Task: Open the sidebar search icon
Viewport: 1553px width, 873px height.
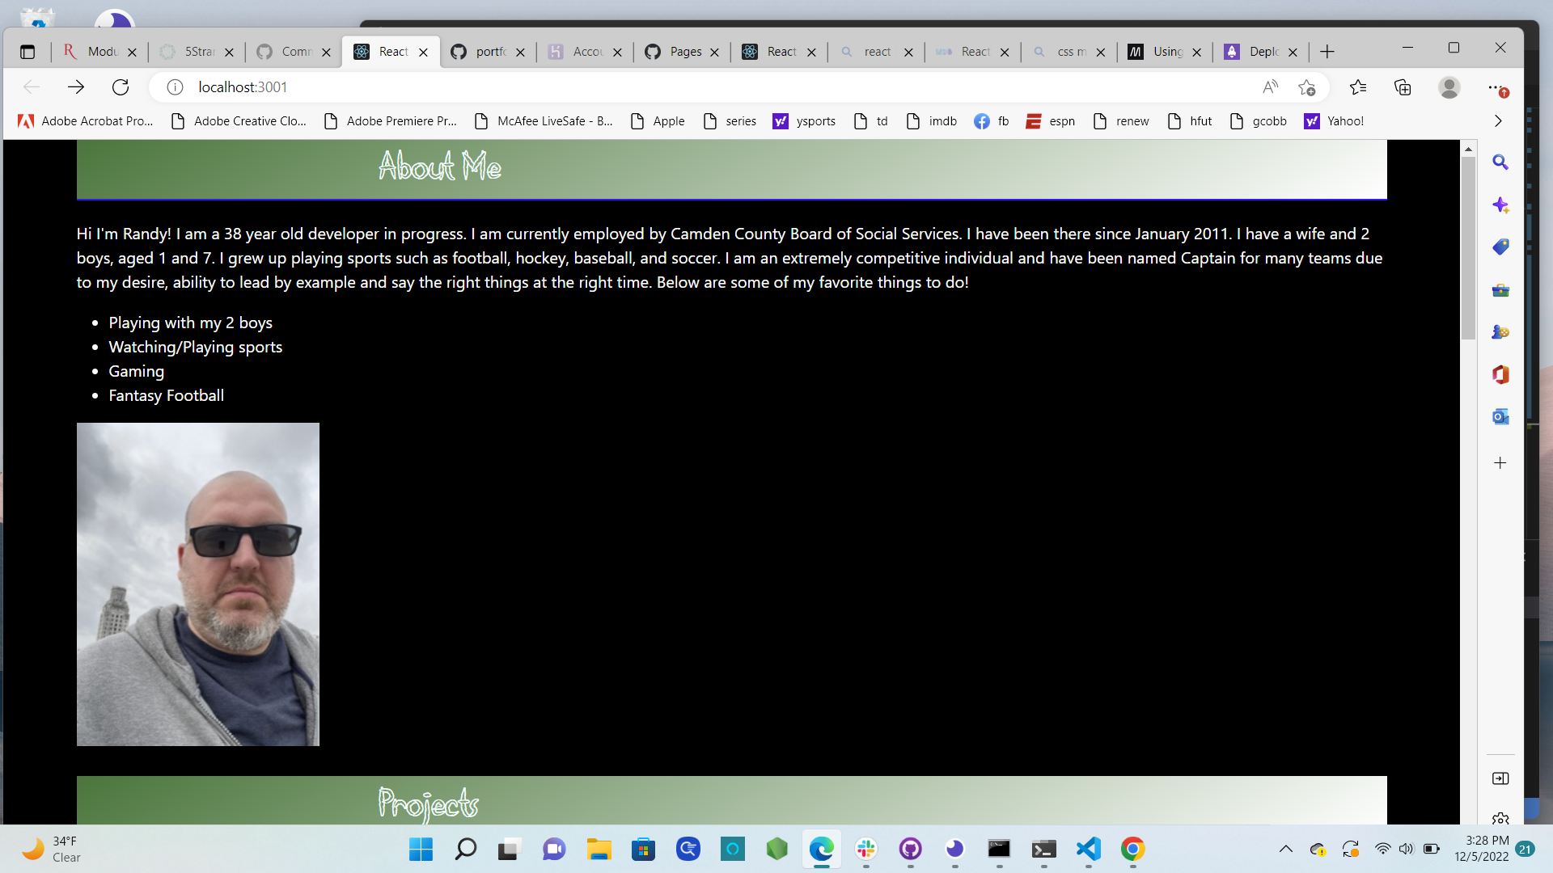Action: (x=1500, y=162)
